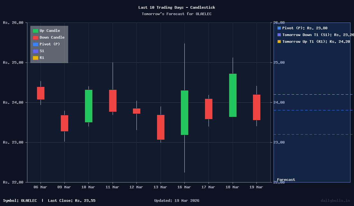Screen dimensions: 354x206
Task: Select the Tomorrow's Forecast for OLAELEC header
Action: click(177, 14)
